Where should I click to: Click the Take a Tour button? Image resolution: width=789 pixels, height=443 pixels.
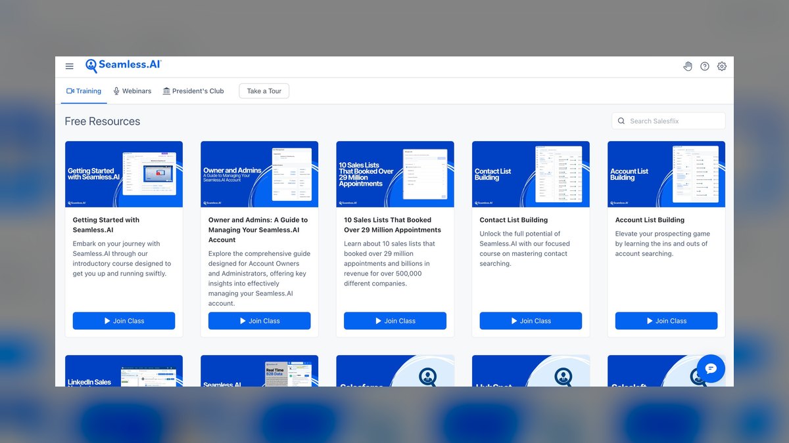264,91
